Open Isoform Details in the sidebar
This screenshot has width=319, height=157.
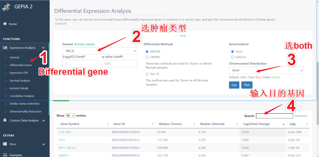tap(19, 88)
